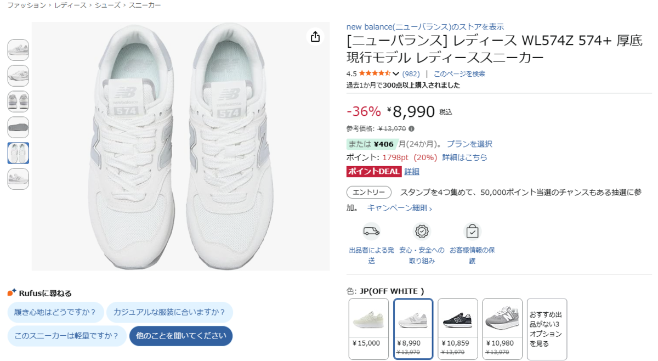Image resolution: width=658 pixels, height=361 pixels.
Task: Click the delivery truck shipping icon
Action: pos(371,231)
